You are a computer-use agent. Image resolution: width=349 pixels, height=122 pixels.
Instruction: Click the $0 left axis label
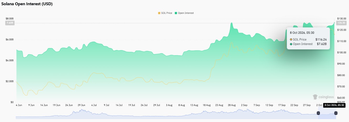[12, 102]
